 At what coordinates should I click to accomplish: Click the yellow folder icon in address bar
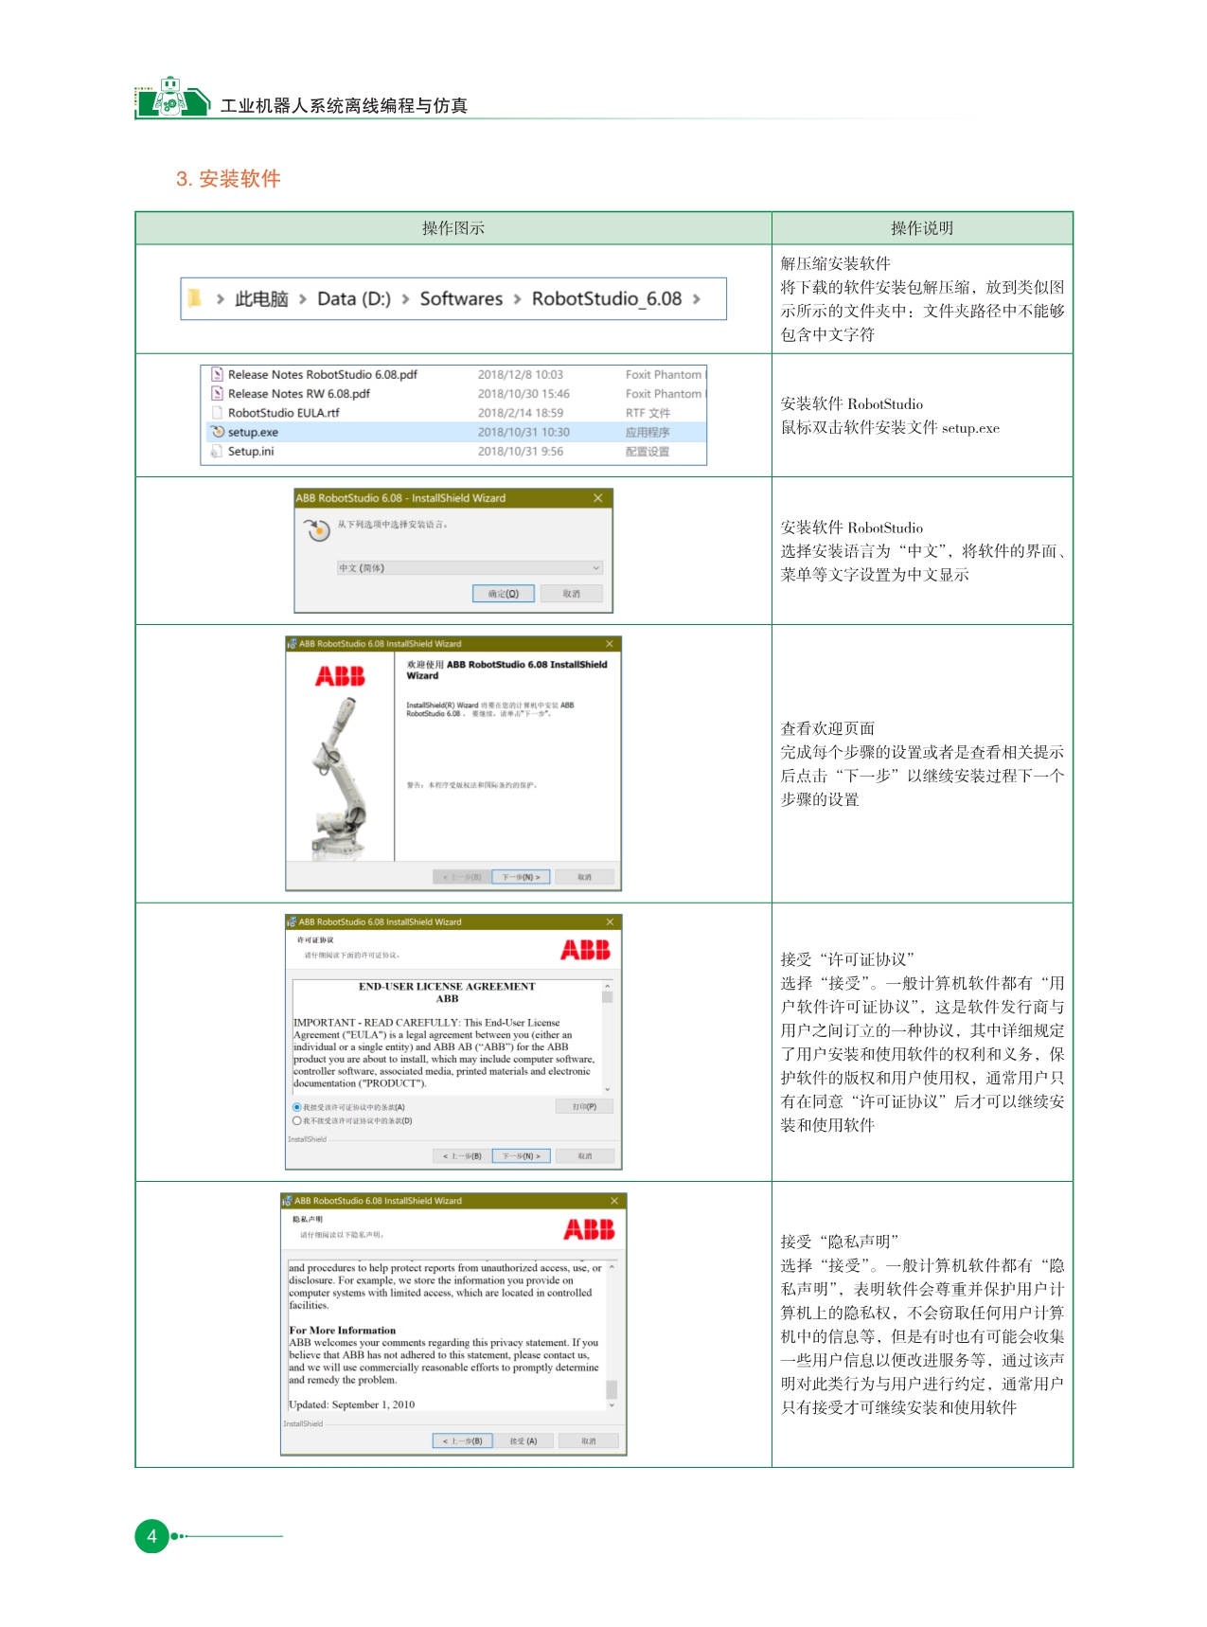[195, 298]
